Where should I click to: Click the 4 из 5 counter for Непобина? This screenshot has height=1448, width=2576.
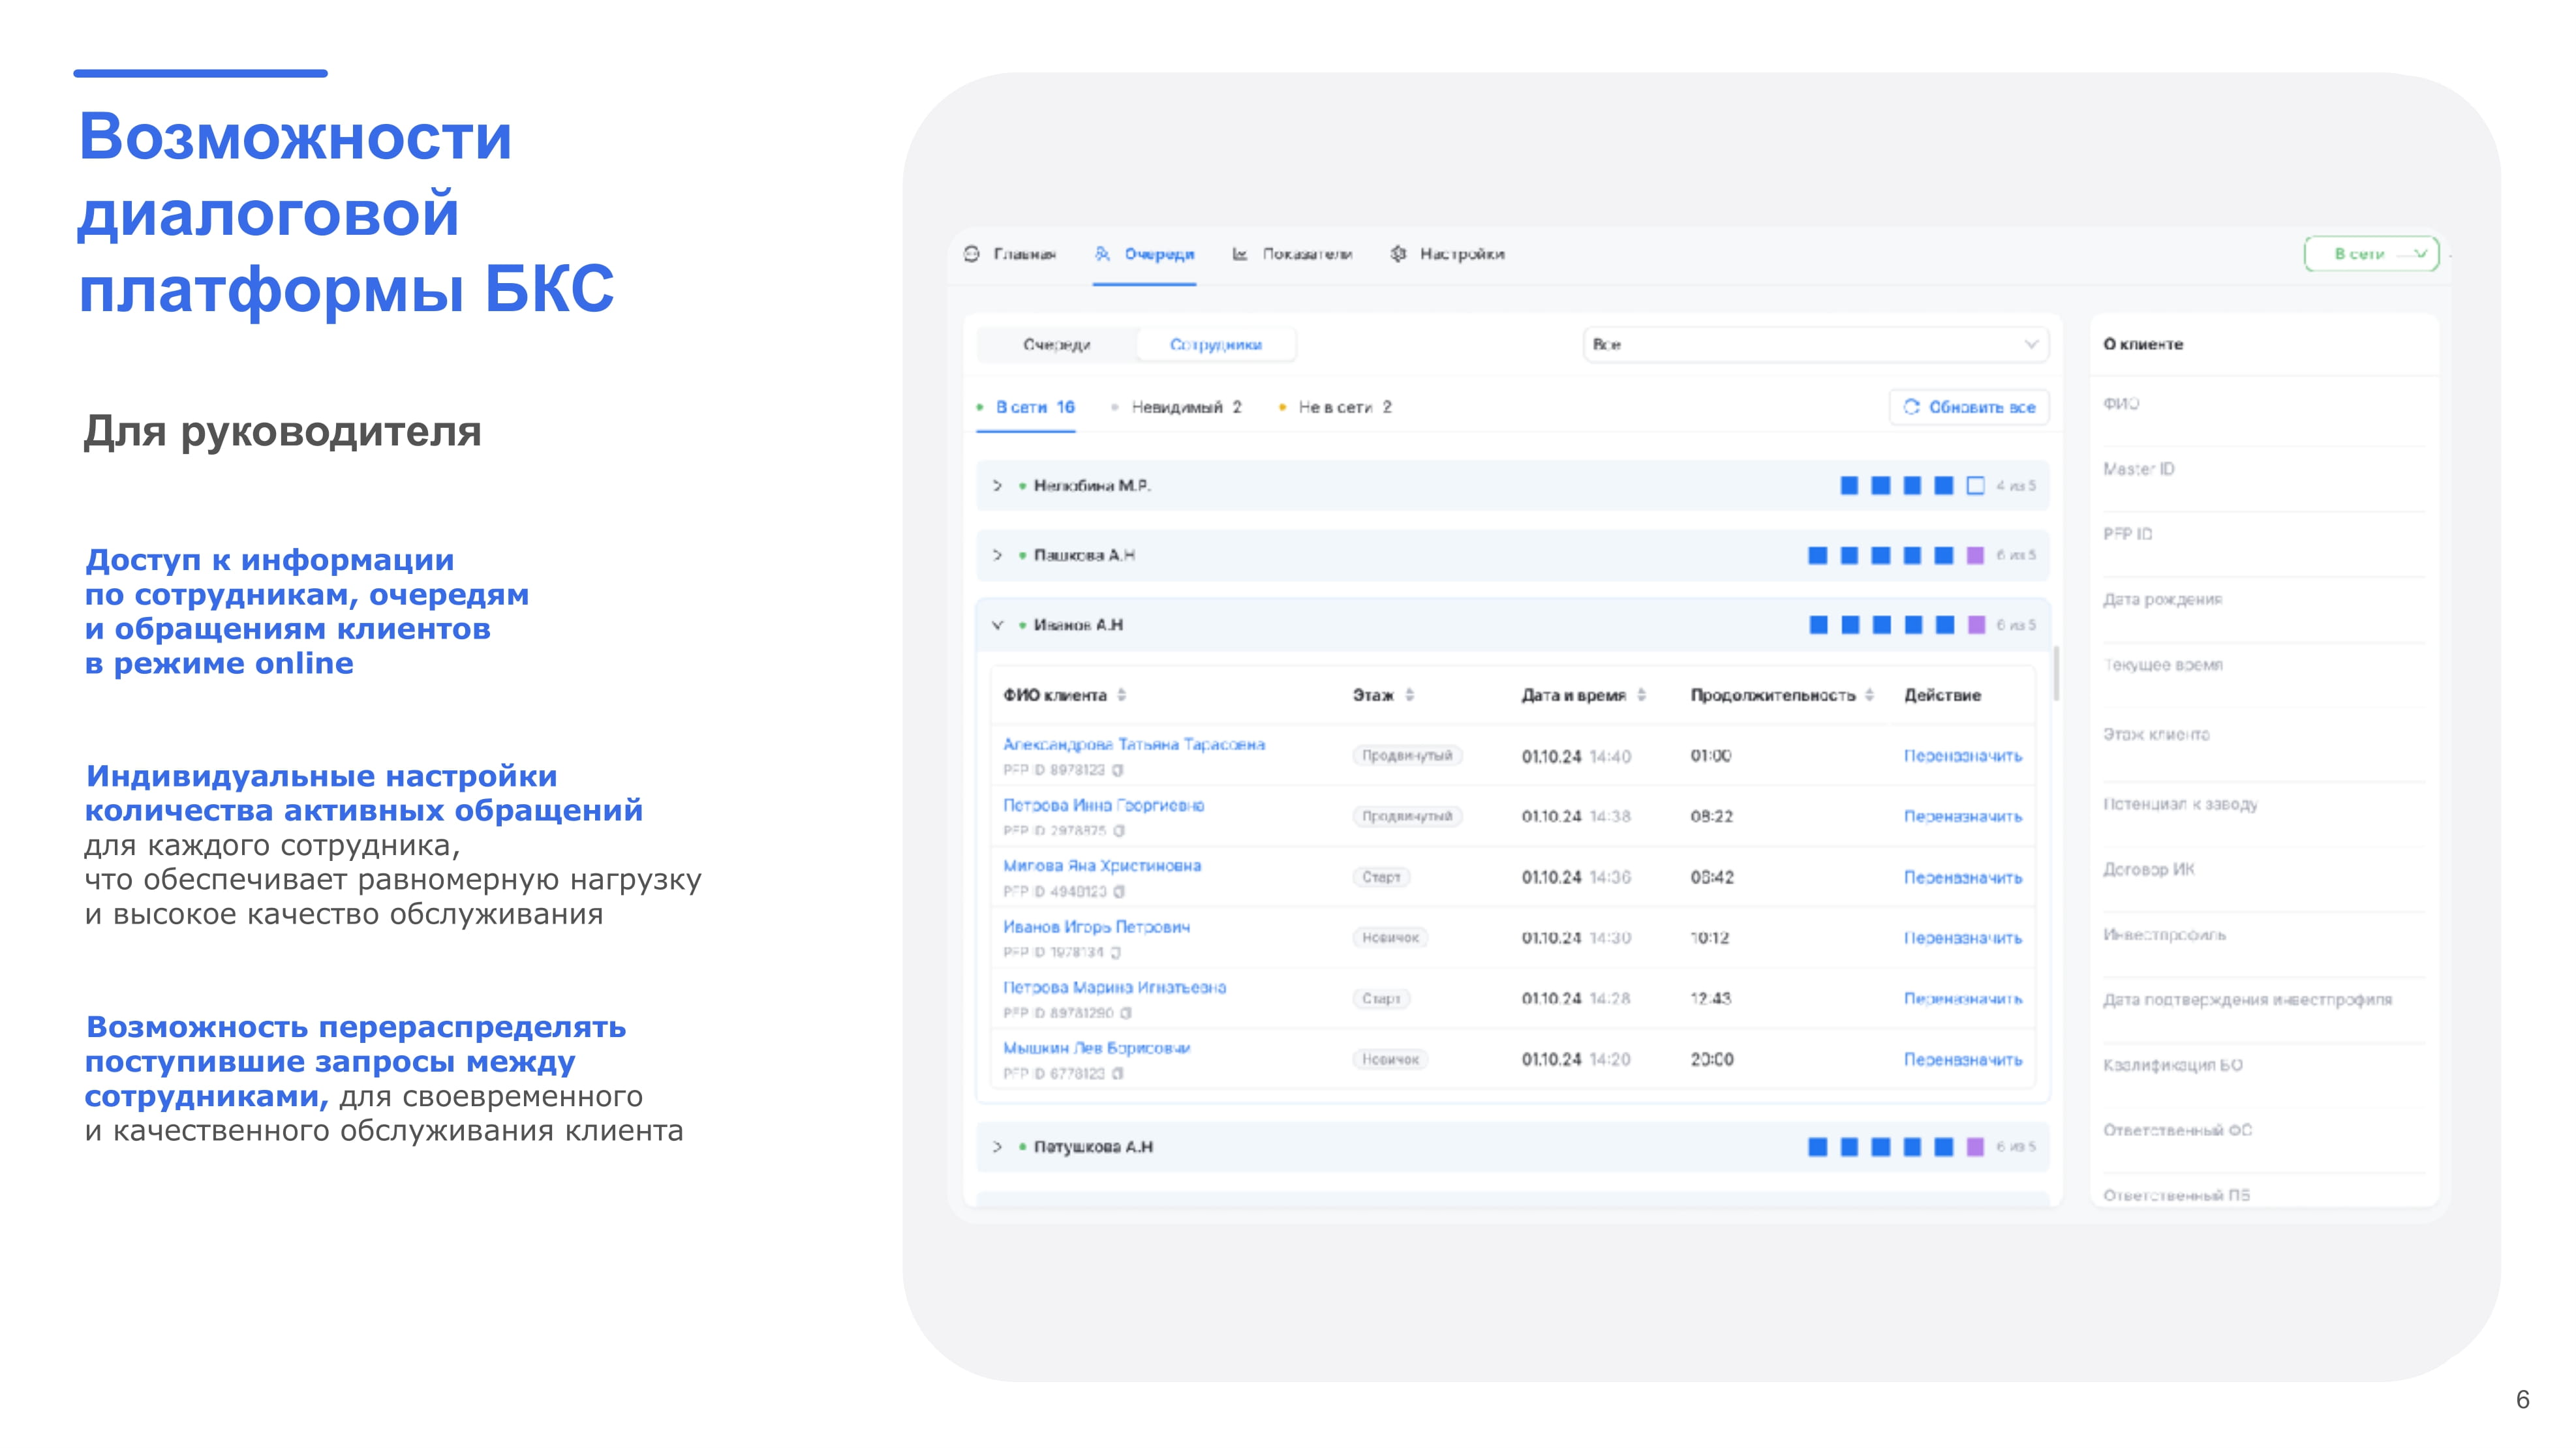(x=2015, y=486)
